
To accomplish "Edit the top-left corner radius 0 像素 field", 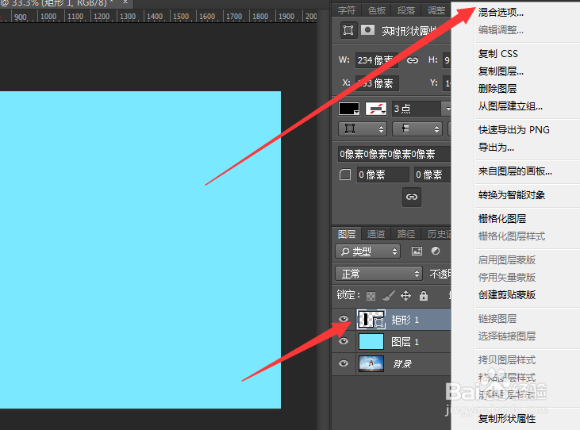I will click(383, 175).
